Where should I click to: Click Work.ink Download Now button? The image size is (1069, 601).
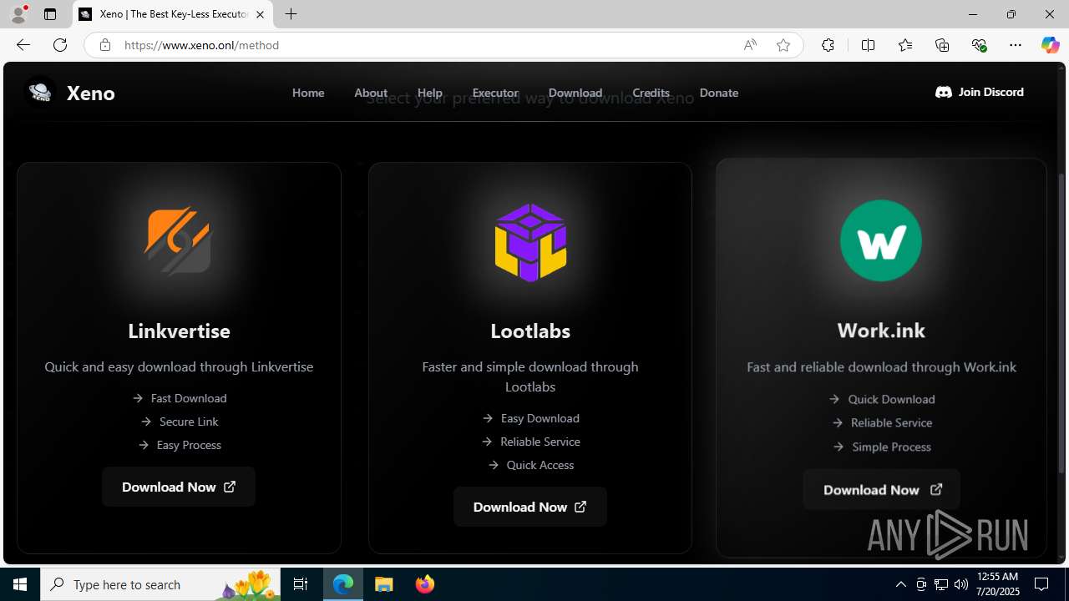pyautogui.click(x=882, y=490)
